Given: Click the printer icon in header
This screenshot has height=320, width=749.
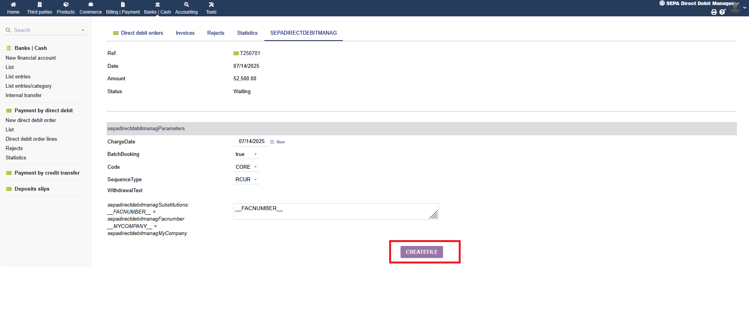Looking at the screenshot, I should (714, 12).
